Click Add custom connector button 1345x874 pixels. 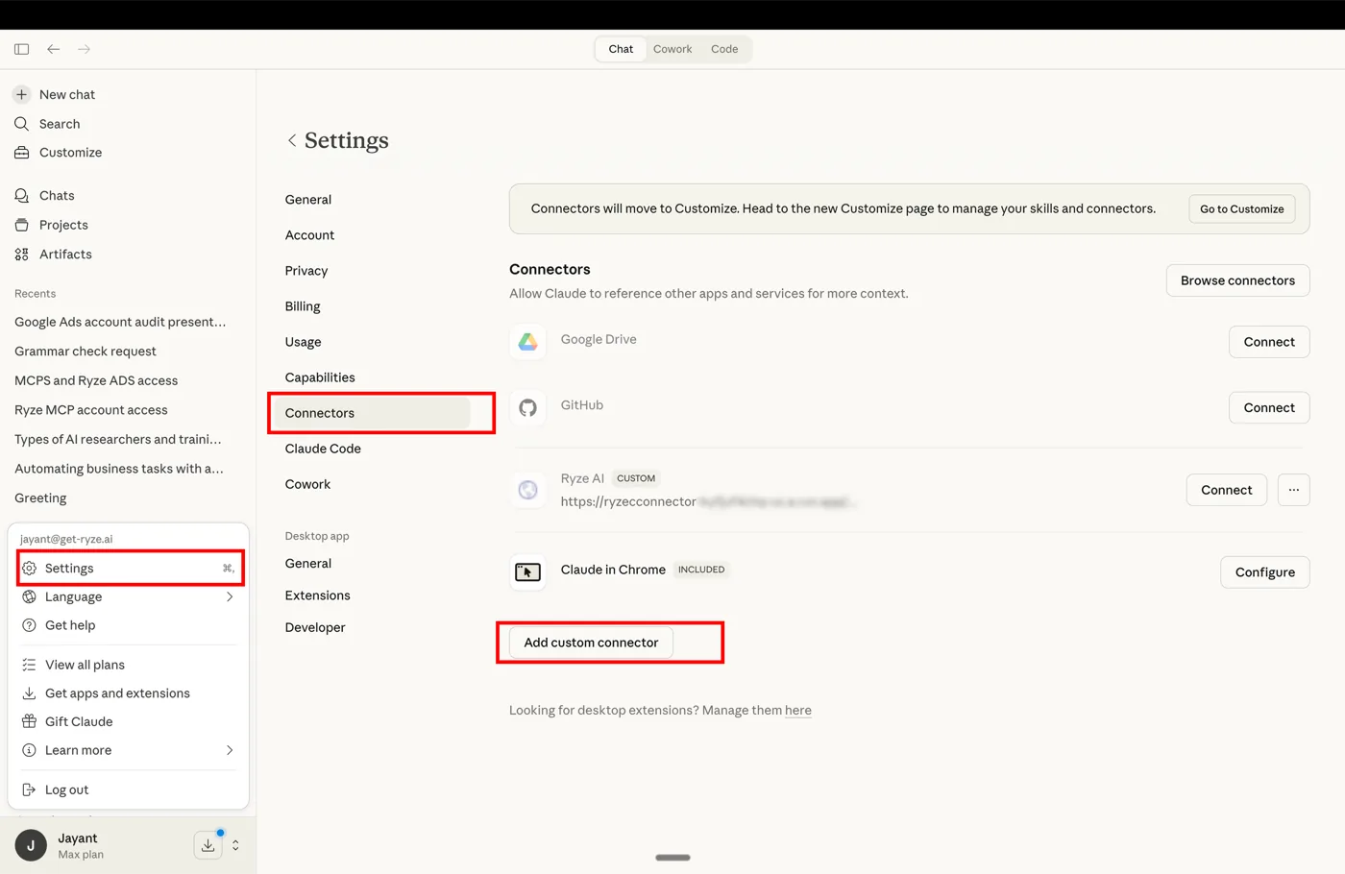click(x=591, y=643)
